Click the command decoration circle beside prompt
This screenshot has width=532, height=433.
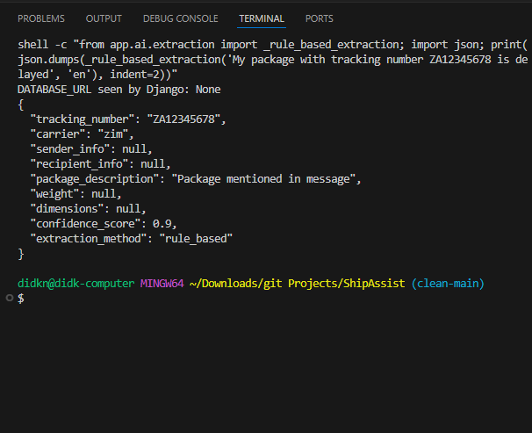9,299
